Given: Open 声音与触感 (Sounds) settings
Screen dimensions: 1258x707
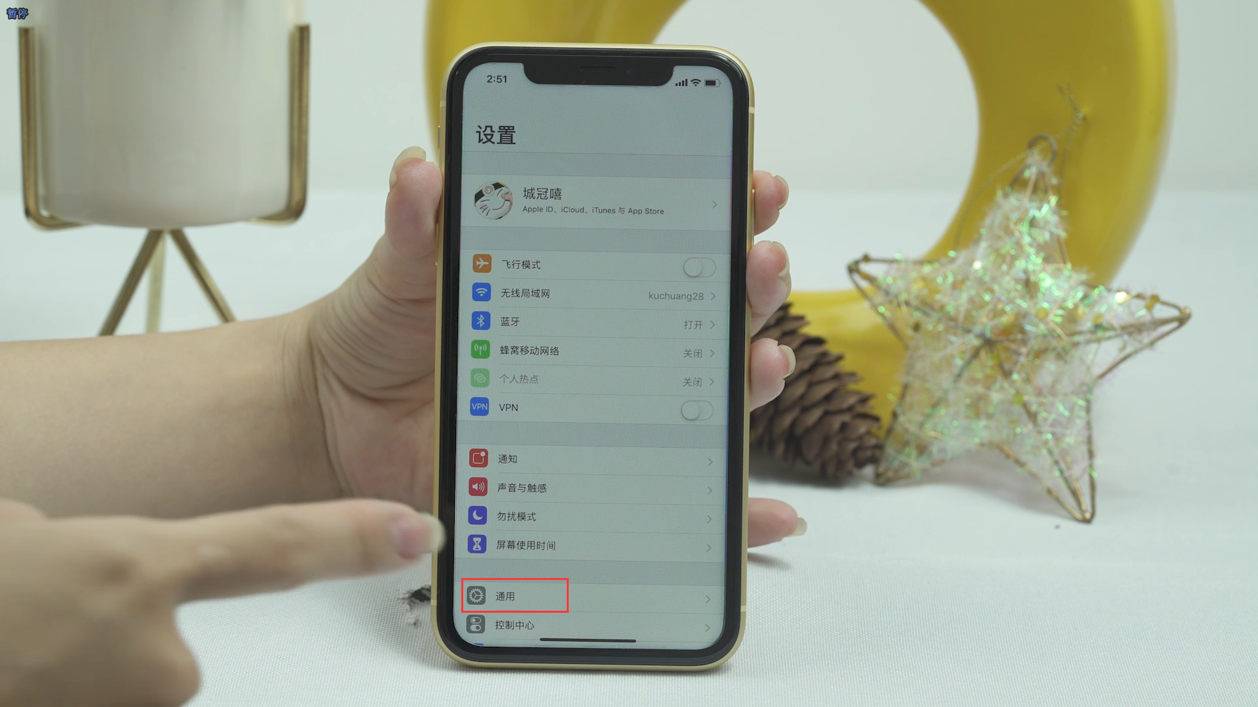Looking at the screenshot, I should coord(592,487).
